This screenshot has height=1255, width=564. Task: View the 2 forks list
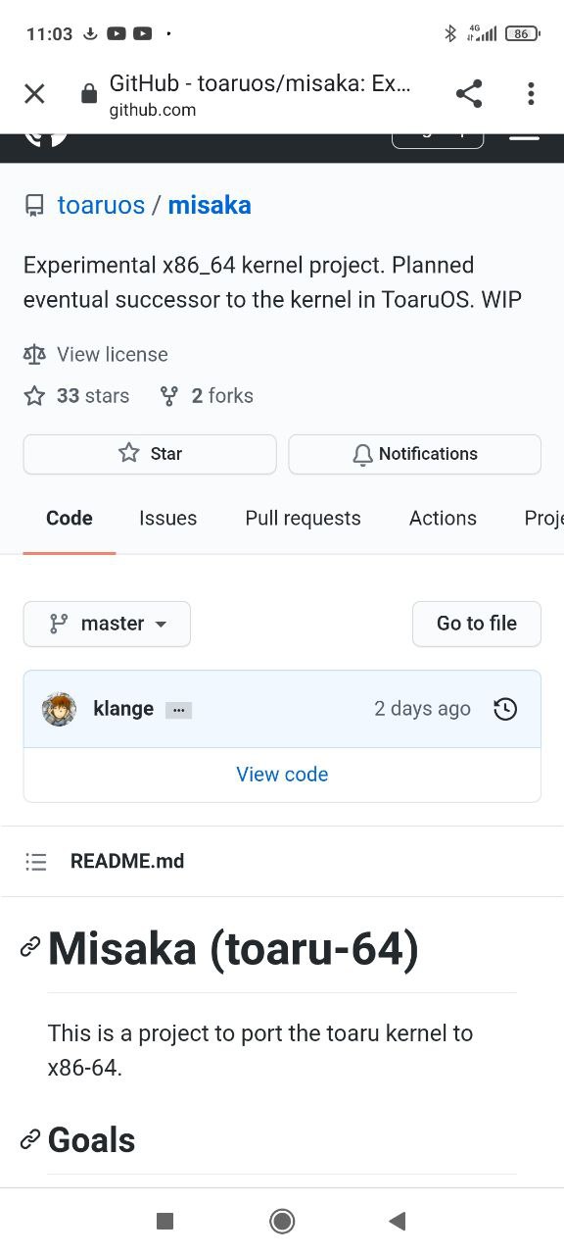pos(222,396)
